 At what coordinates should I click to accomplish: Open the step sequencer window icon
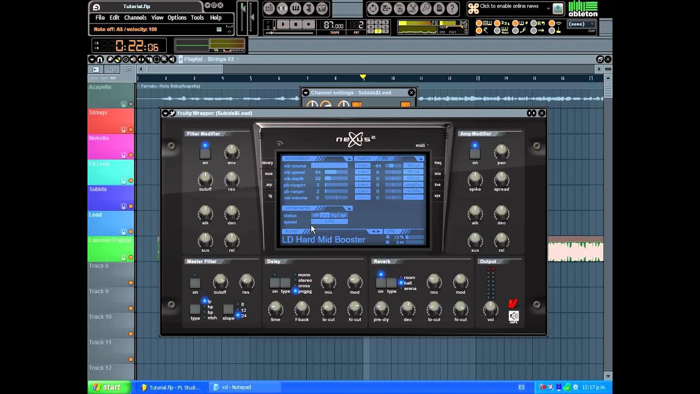[282, 8]
